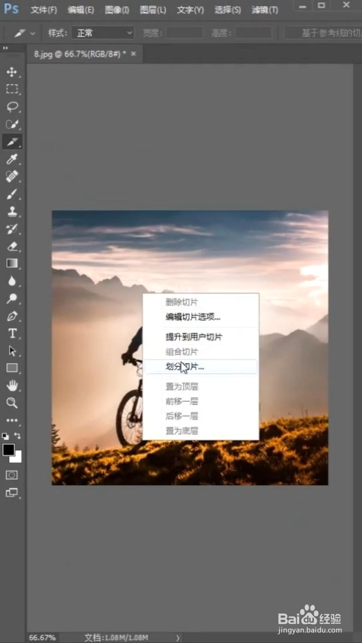Select the Hand tool

click(x=12, y=385)
